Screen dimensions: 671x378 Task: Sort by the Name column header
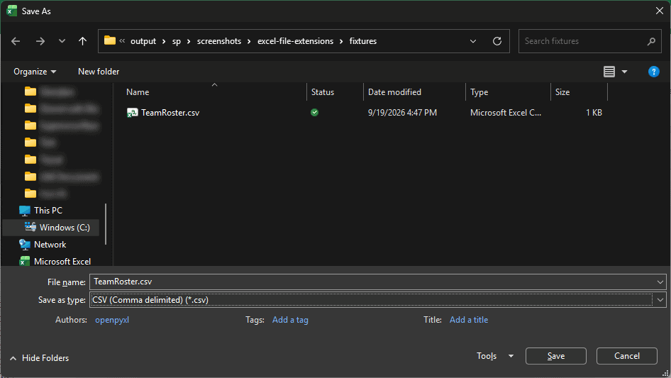click(x=138, y=92)
